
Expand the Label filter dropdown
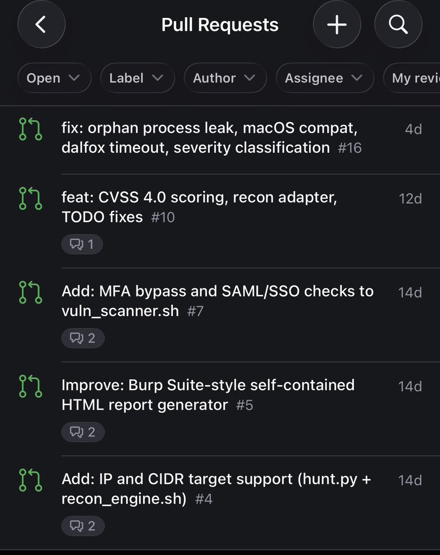click(137, 78)
